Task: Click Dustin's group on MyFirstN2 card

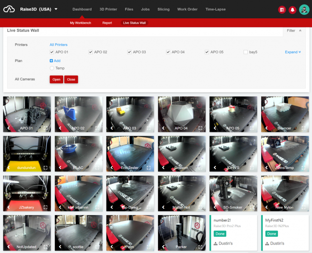Action: click(275, 243)
